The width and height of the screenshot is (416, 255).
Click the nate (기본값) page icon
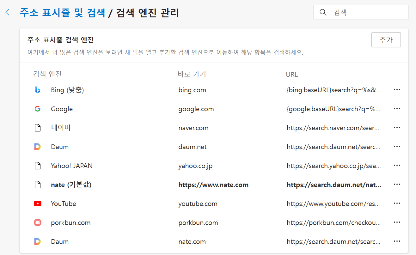(x=38, y=185)
